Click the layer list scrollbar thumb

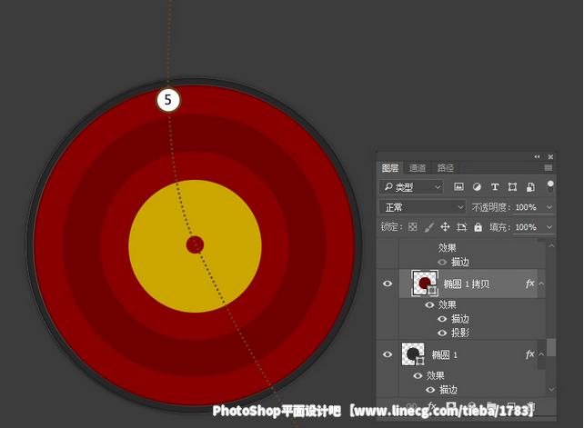click(x=551, y=347)
